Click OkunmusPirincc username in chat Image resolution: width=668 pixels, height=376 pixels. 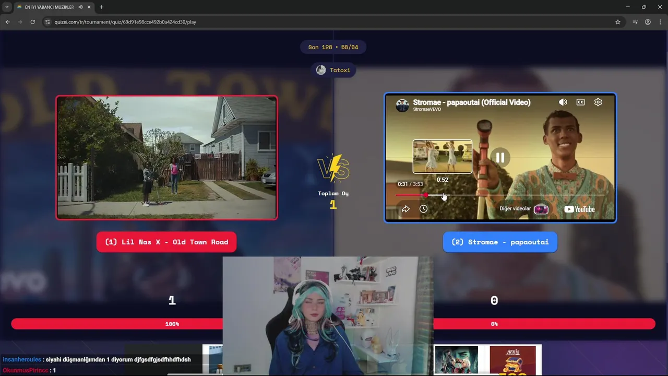point(25,370)
